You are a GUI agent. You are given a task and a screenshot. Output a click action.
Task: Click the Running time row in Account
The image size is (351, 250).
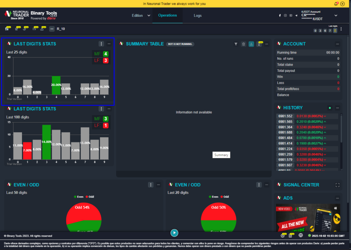coord(308,53)
